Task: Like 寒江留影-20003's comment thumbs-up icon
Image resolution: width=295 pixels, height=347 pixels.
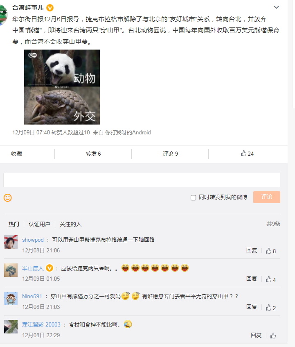Action: [273, 336]
